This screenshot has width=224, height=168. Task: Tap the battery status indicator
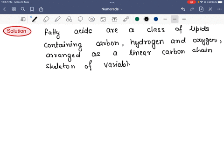tap(220, 2)
